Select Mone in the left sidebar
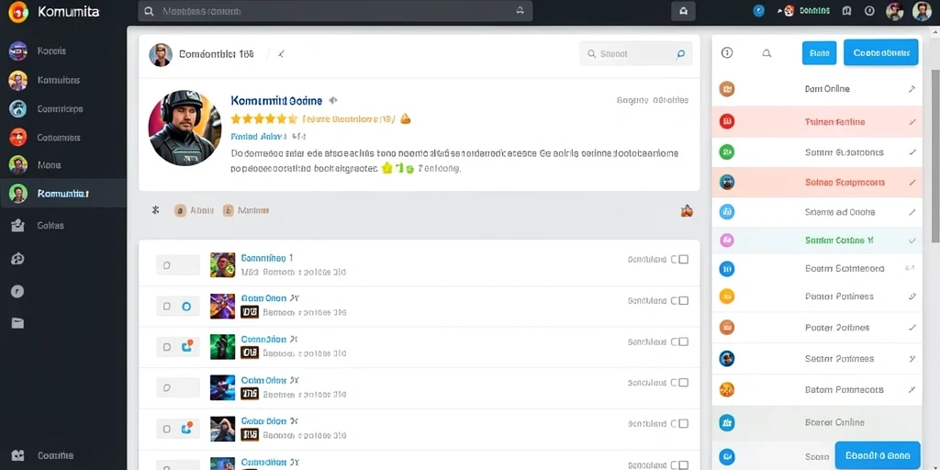This screenshot has width=940, height=470. 50,165
